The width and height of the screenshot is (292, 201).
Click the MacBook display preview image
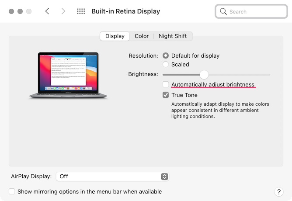coord(69,75)
